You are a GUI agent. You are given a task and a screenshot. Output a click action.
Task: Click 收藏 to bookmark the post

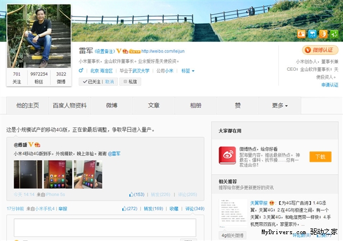[174, 208]
